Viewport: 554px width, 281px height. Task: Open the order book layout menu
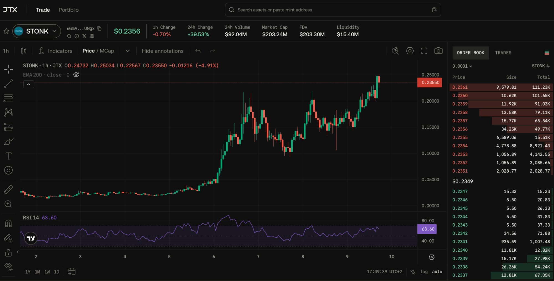[547, 53]
